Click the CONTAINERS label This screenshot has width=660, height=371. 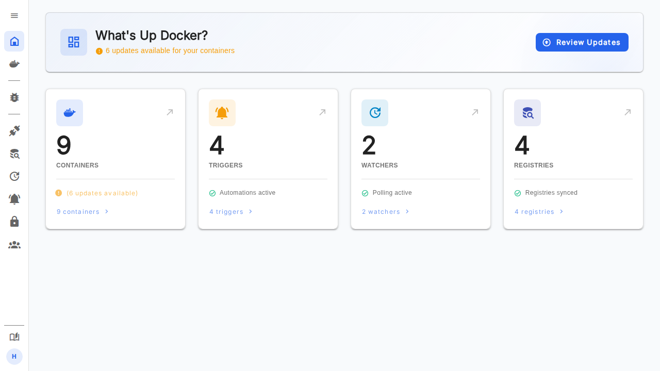(x=77, y=165)
